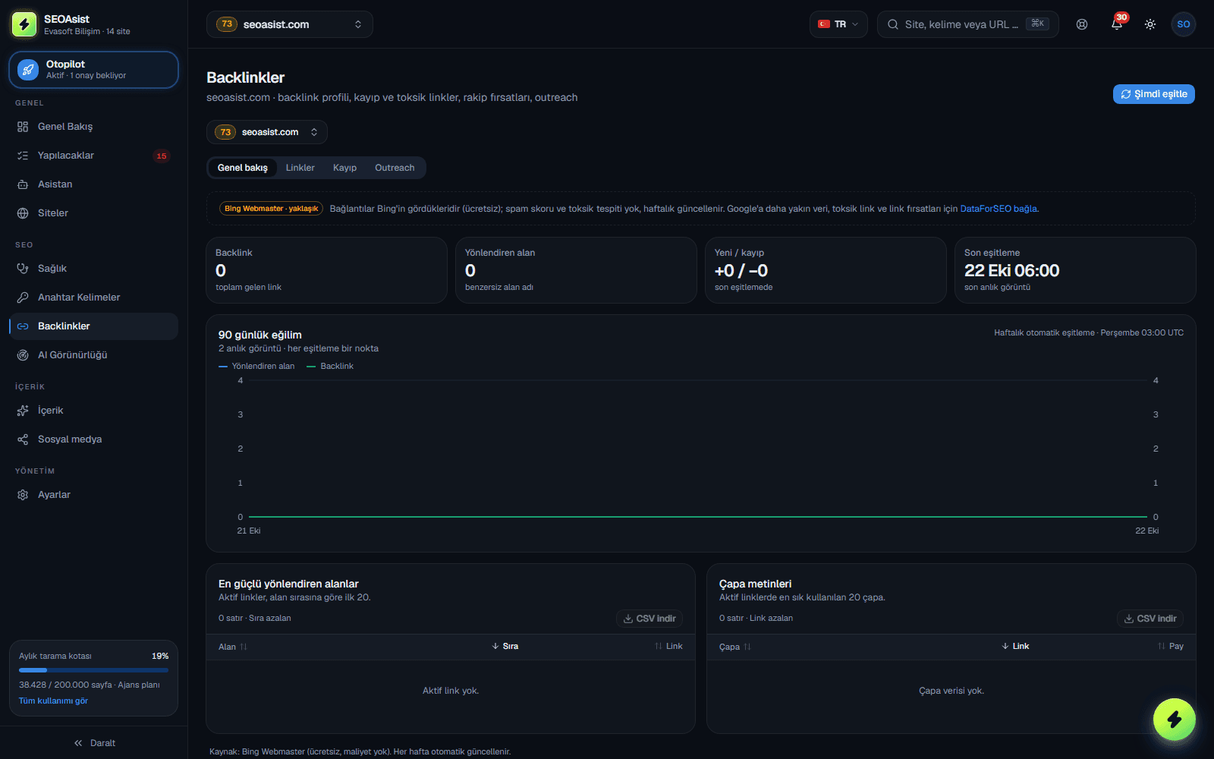Viewport: 1214px width, 759px height.
Task: Toggle light theme with sun icon
Action: [1150, 24]
